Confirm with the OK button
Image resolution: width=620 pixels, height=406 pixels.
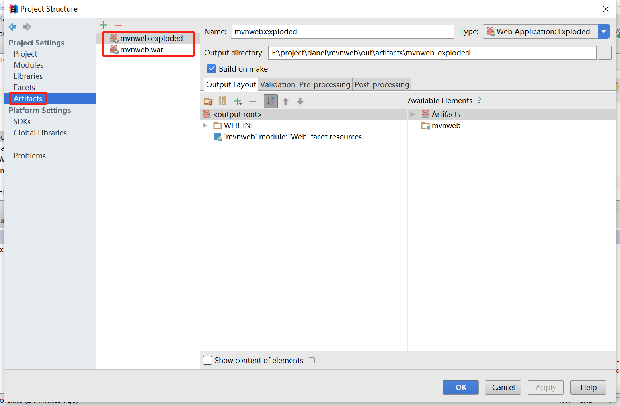(x=460, y=387)
